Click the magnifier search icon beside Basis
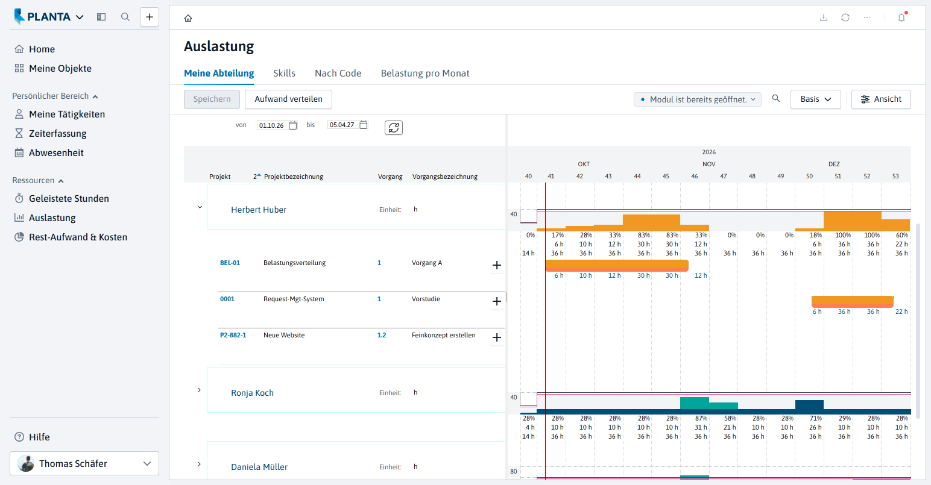 776,98
